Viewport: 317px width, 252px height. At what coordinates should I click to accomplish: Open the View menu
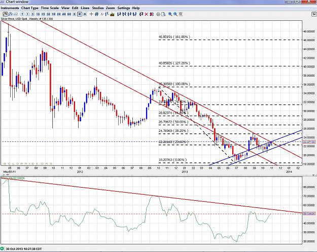pyautogui.click(x=65, y=8)
